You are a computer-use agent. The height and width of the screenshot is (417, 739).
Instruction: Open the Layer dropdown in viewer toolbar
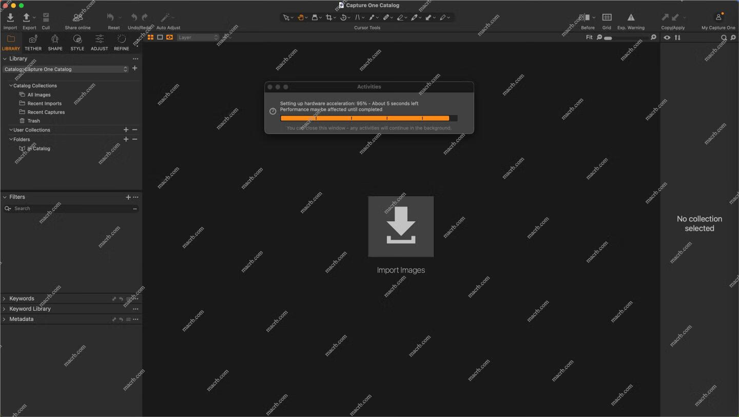198,37
